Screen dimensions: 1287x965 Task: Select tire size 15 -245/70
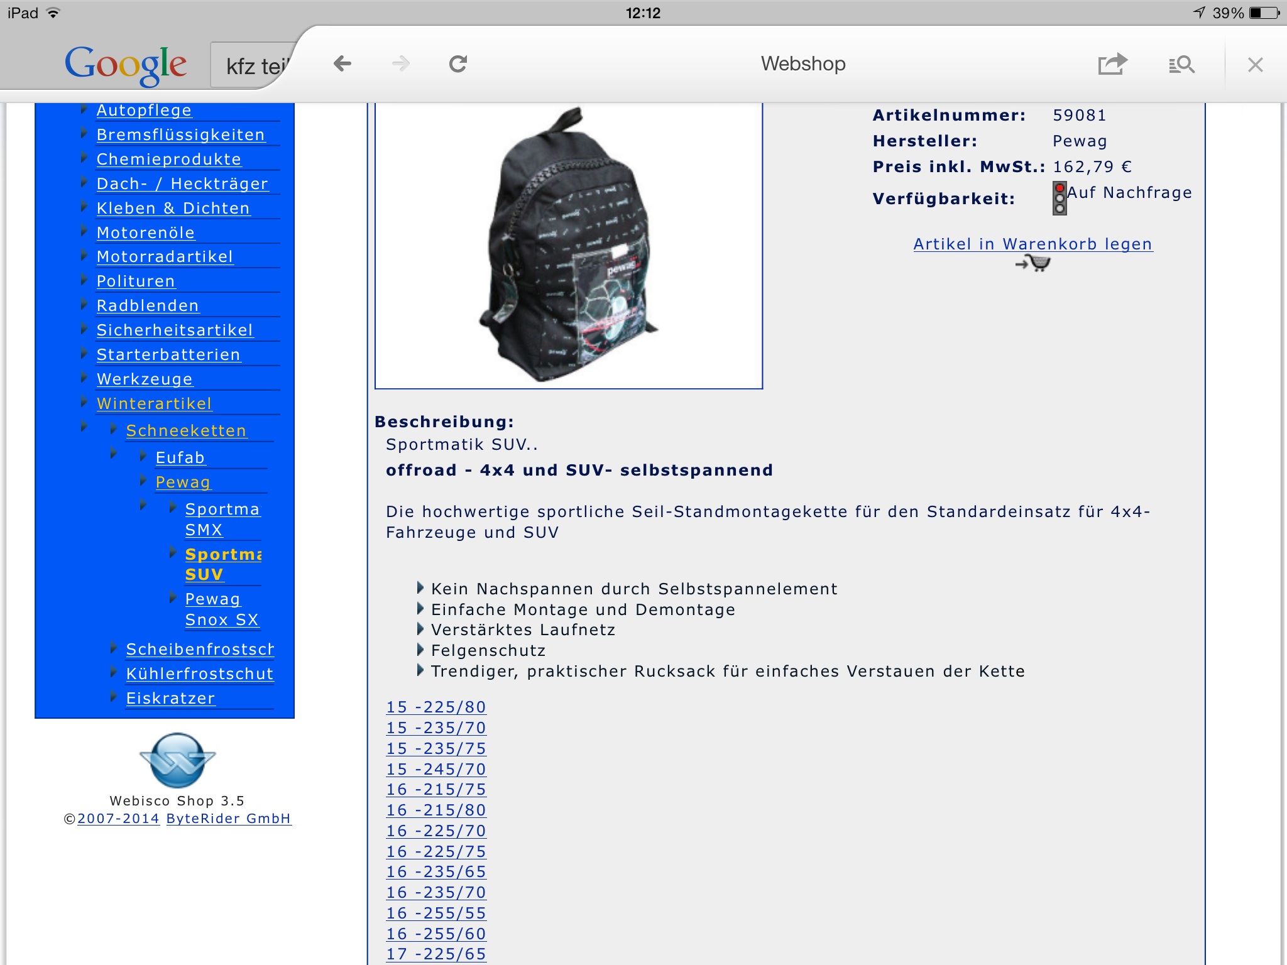click(x=436, y=769)
